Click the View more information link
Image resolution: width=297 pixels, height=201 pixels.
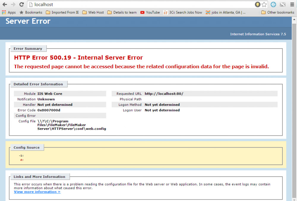click(x=37, y=192)
